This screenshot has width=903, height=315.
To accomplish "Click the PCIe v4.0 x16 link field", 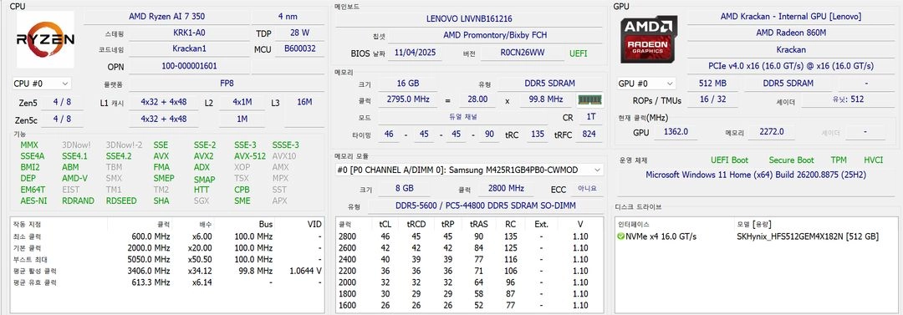I will click(x=791, y=66).
